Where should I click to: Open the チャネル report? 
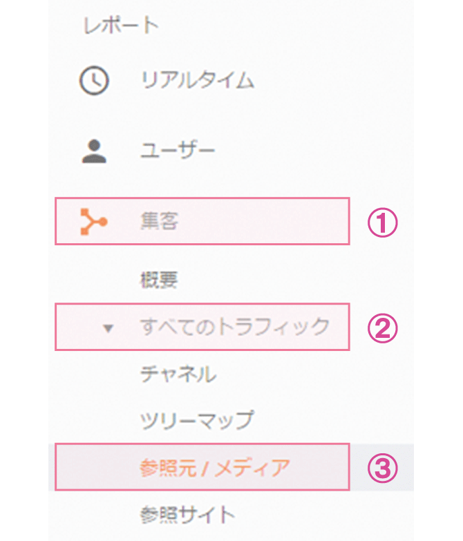[x=178, y=374]
